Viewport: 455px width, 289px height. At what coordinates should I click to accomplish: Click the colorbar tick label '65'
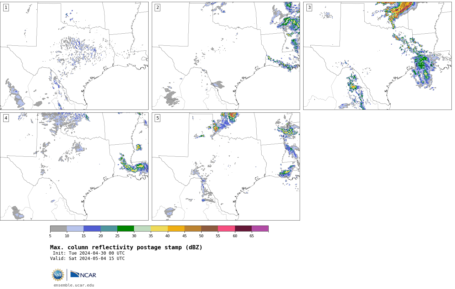[252, 236]
